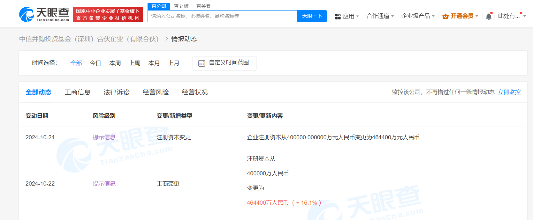533x220 pixels.
Task: Filter time by 本周
Action: tap(115, 63)
